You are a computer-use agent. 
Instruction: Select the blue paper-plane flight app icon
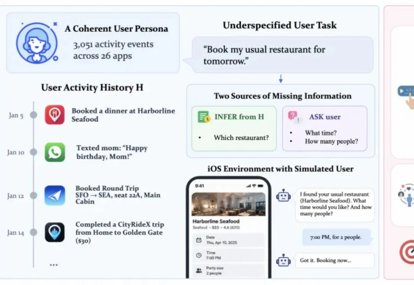pos(55,195)
